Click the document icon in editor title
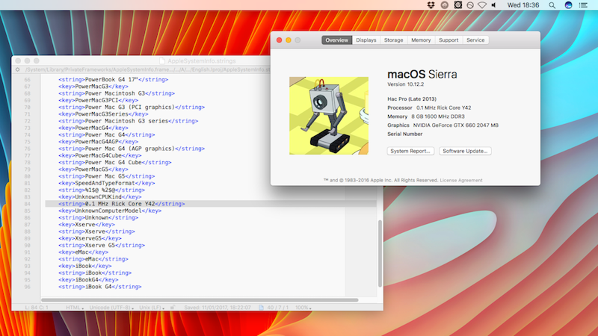Screen dimensions: 598x336 (162, 61)
